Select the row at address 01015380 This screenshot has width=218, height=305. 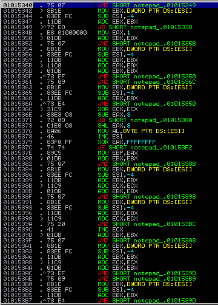pyautogui.click(x=109, y=158)
